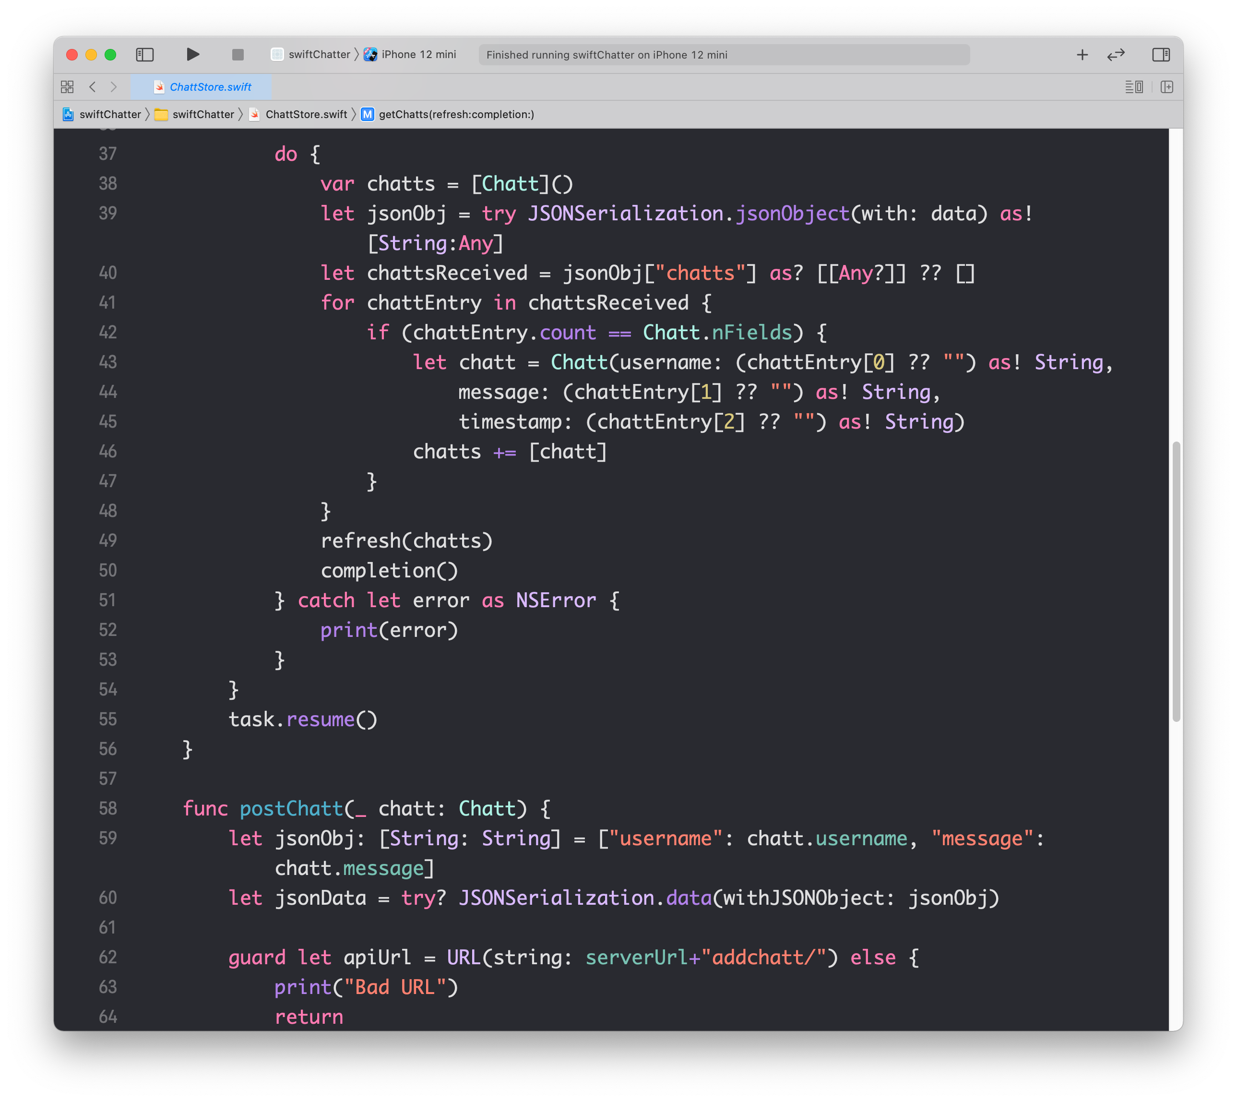
Task: Stop the running scheme
Action: point(238,55)
